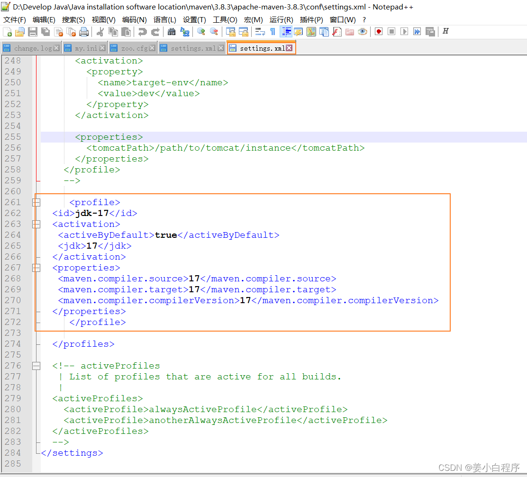Collapse the activation fold marker at line 263
Viewport: 527px width, 477px height.
(36, 225)
